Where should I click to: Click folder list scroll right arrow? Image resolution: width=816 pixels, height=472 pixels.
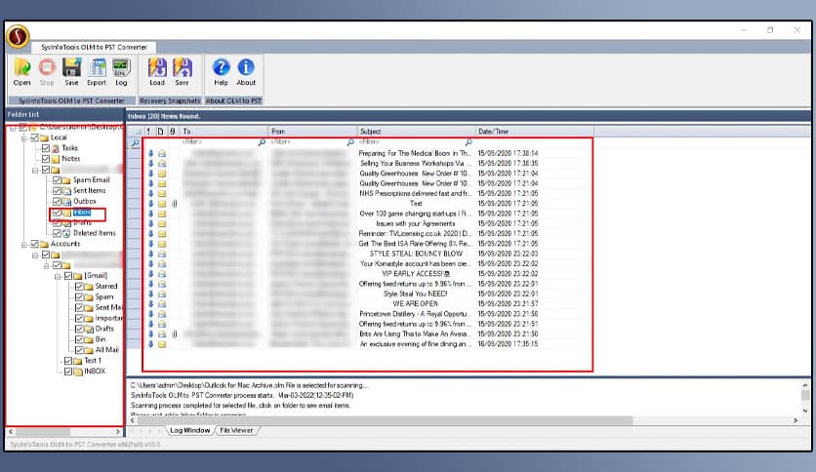click(x=117, y=431)
